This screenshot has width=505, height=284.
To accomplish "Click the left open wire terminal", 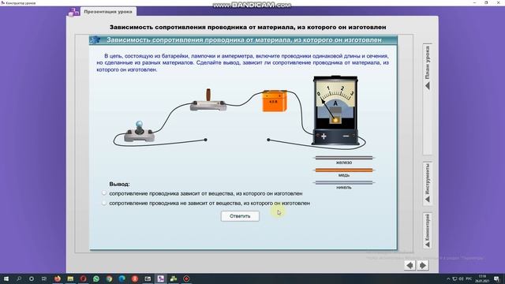I will pyautogui.click(x=205, y=140).
